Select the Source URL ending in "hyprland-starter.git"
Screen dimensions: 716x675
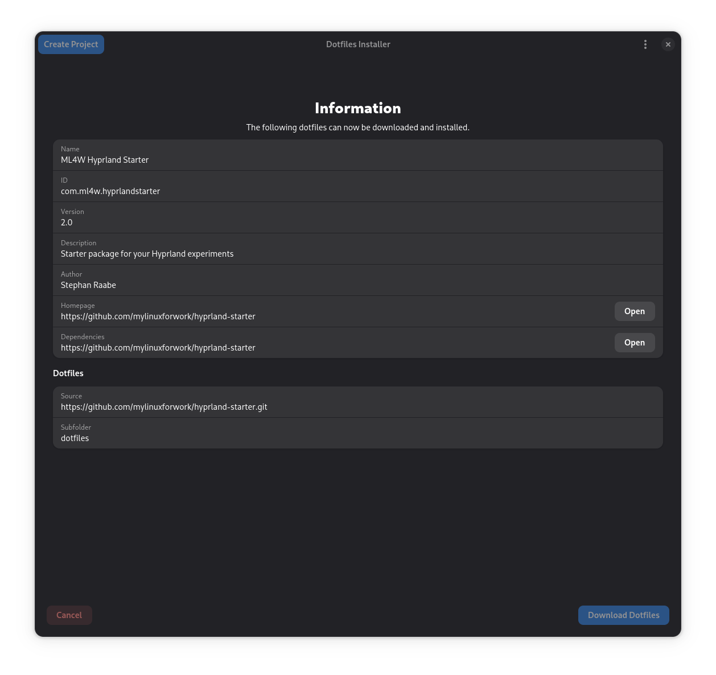(164, 407)
